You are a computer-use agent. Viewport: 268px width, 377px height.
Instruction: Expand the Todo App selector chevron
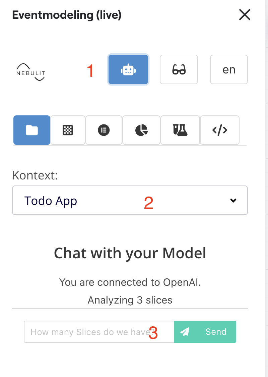233,200
